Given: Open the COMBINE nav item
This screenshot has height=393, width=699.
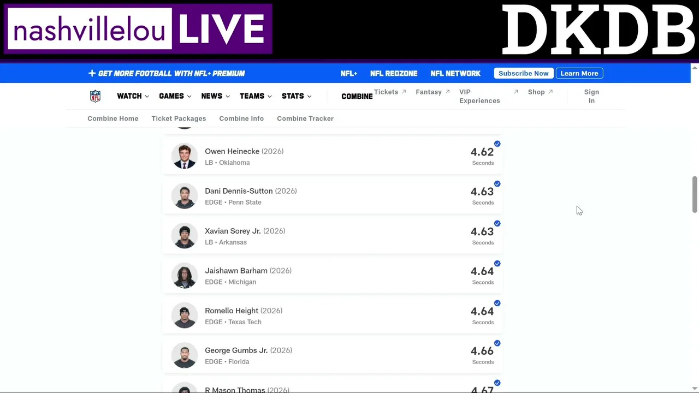Looking at the screenshot, I should (x=357, y=96).
